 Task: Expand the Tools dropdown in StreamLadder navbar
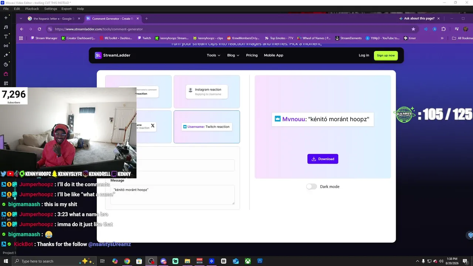pyautogui.click(x=214, y=55)
